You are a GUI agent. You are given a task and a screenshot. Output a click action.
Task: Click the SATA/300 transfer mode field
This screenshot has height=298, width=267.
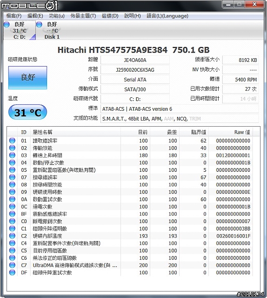click(135, 89)
